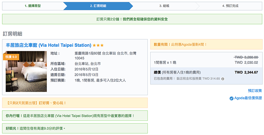Click the 訂房只需2分鐘 security banner

pyautogui.click(x=132, y=19)
